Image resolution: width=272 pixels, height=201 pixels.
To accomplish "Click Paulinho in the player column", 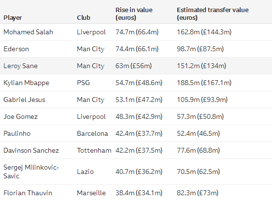I will tap(17, 133).
